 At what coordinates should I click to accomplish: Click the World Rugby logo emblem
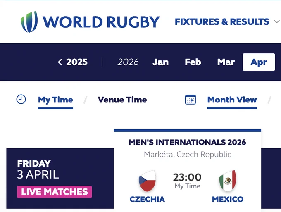coord(29,22)
